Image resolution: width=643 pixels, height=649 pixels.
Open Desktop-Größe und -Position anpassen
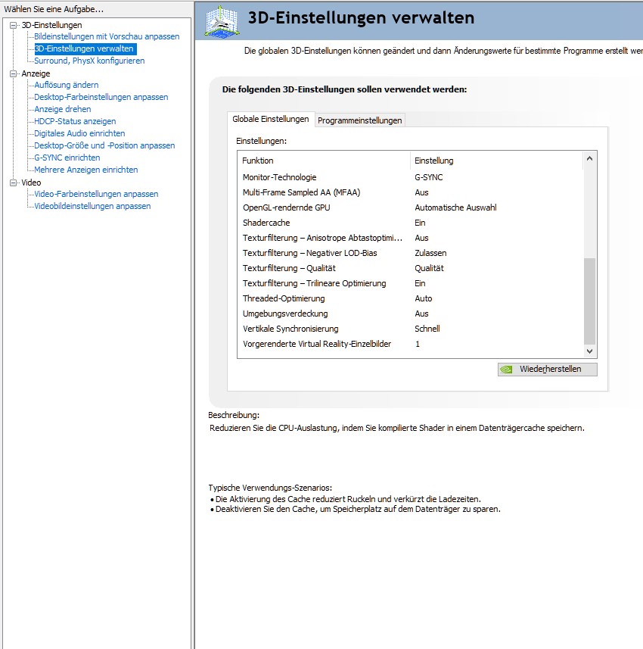click(x=104, y=145)
